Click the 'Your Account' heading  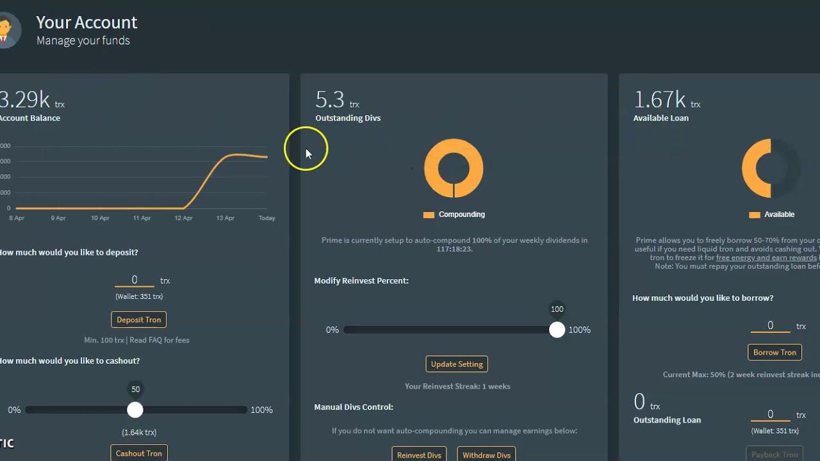click(x=86, y=22)
